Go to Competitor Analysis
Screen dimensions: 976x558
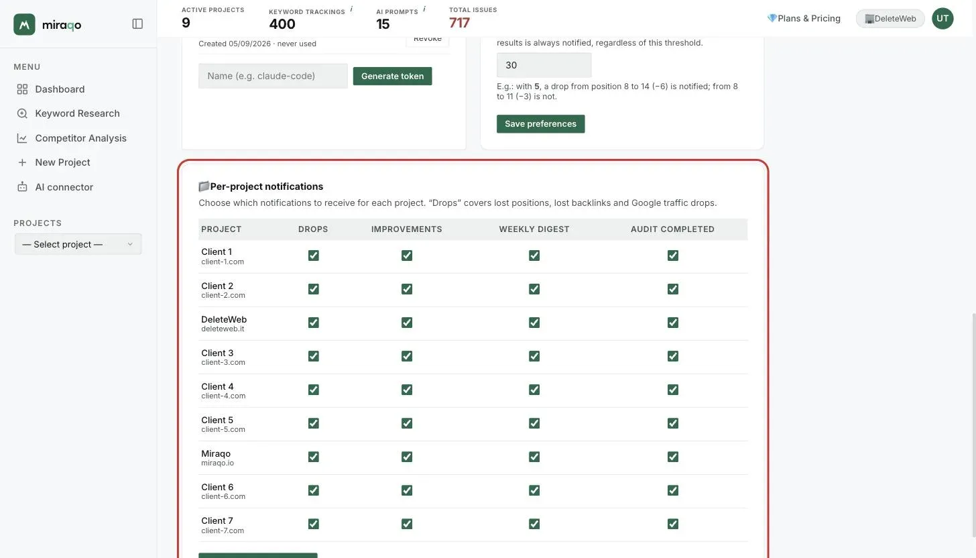tap(80, 138)
